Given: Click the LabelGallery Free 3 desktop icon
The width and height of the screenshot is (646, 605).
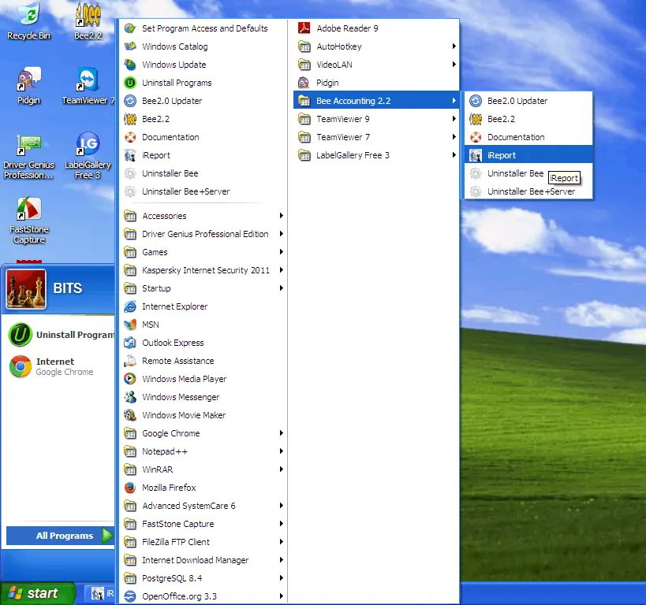Looking at the screenshot, I should [88, 157].
